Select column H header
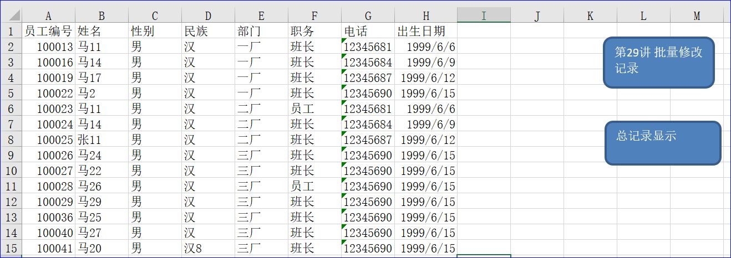Image resolution: width=731 pixels, height=258 pixels. tap(426, 16)
